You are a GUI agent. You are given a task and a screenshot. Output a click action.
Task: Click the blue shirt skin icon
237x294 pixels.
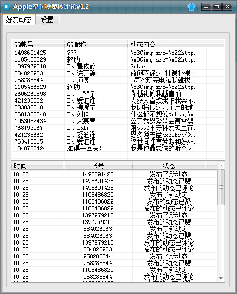(191, 7)
